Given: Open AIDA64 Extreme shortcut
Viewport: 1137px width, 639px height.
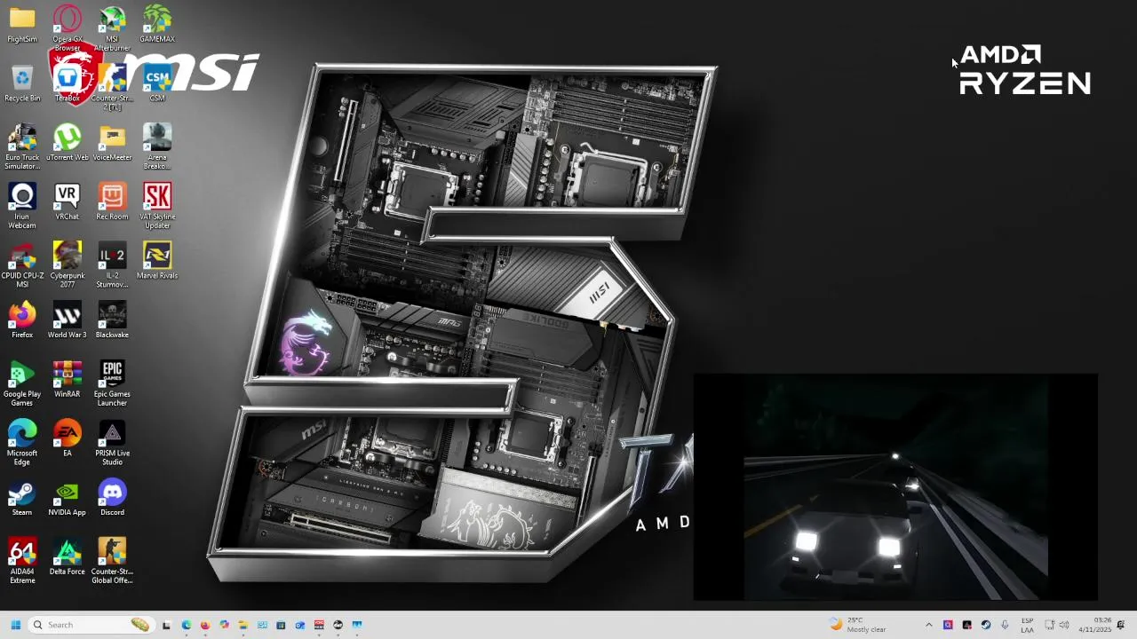Looking at the screenshot, I should [22, 561].
